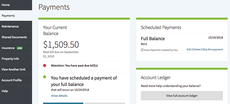This screenshot has height=104, width=230.
Task: Expand show details under scheduled payment
Action: (59, 96)
